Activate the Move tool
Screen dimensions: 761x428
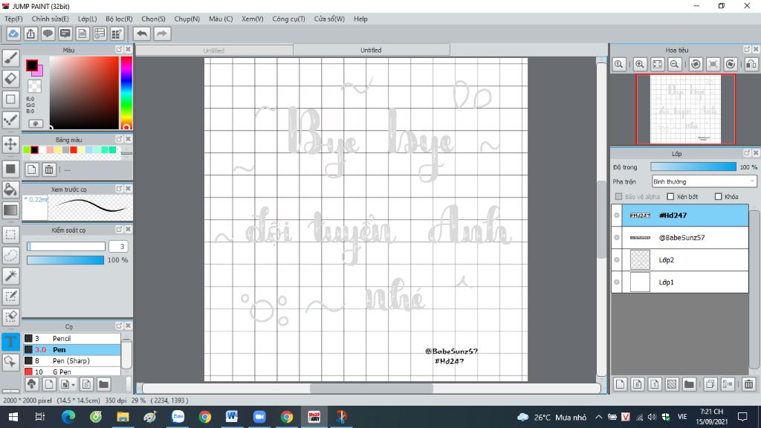point(10,144)
